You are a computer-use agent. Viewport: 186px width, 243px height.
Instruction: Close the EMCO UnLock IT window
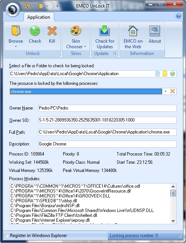tap(174, 4)
